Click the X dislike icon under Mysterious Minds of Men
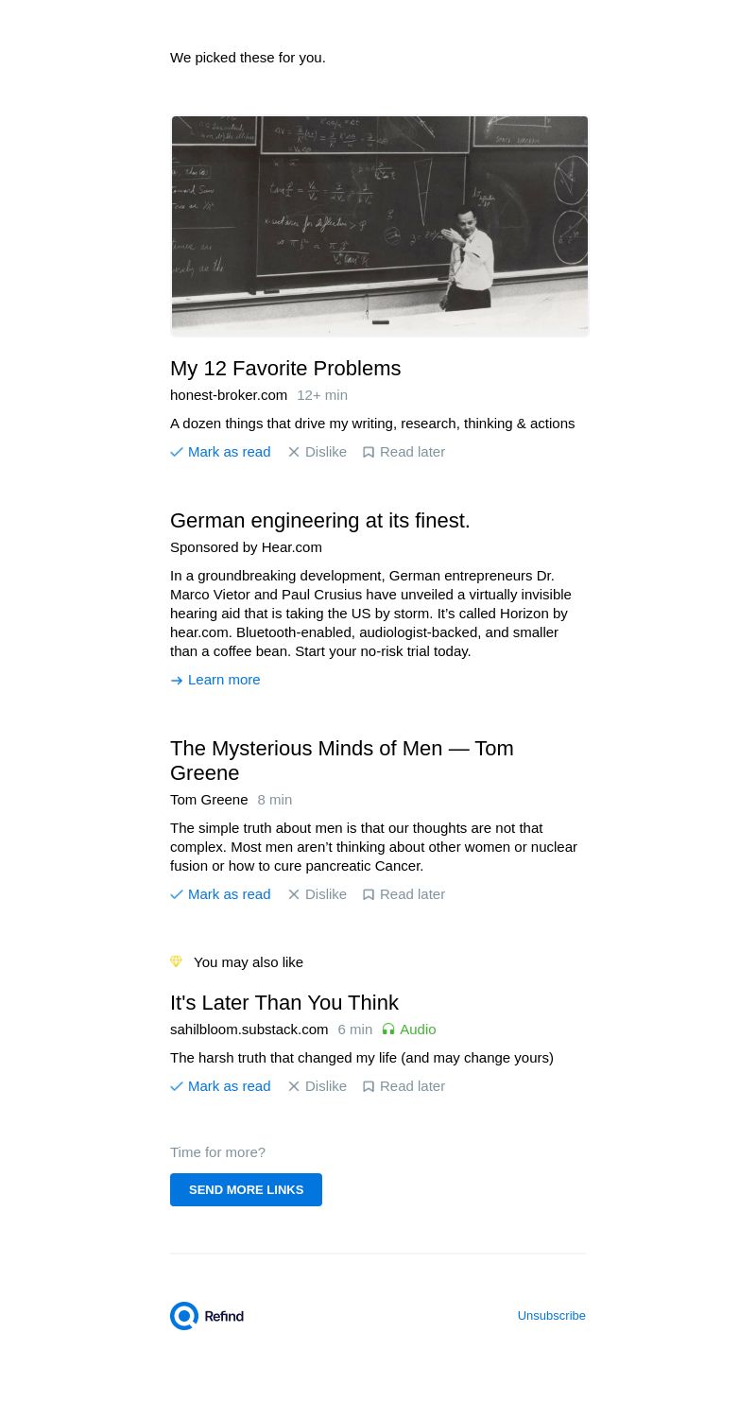 click(294, 894)
